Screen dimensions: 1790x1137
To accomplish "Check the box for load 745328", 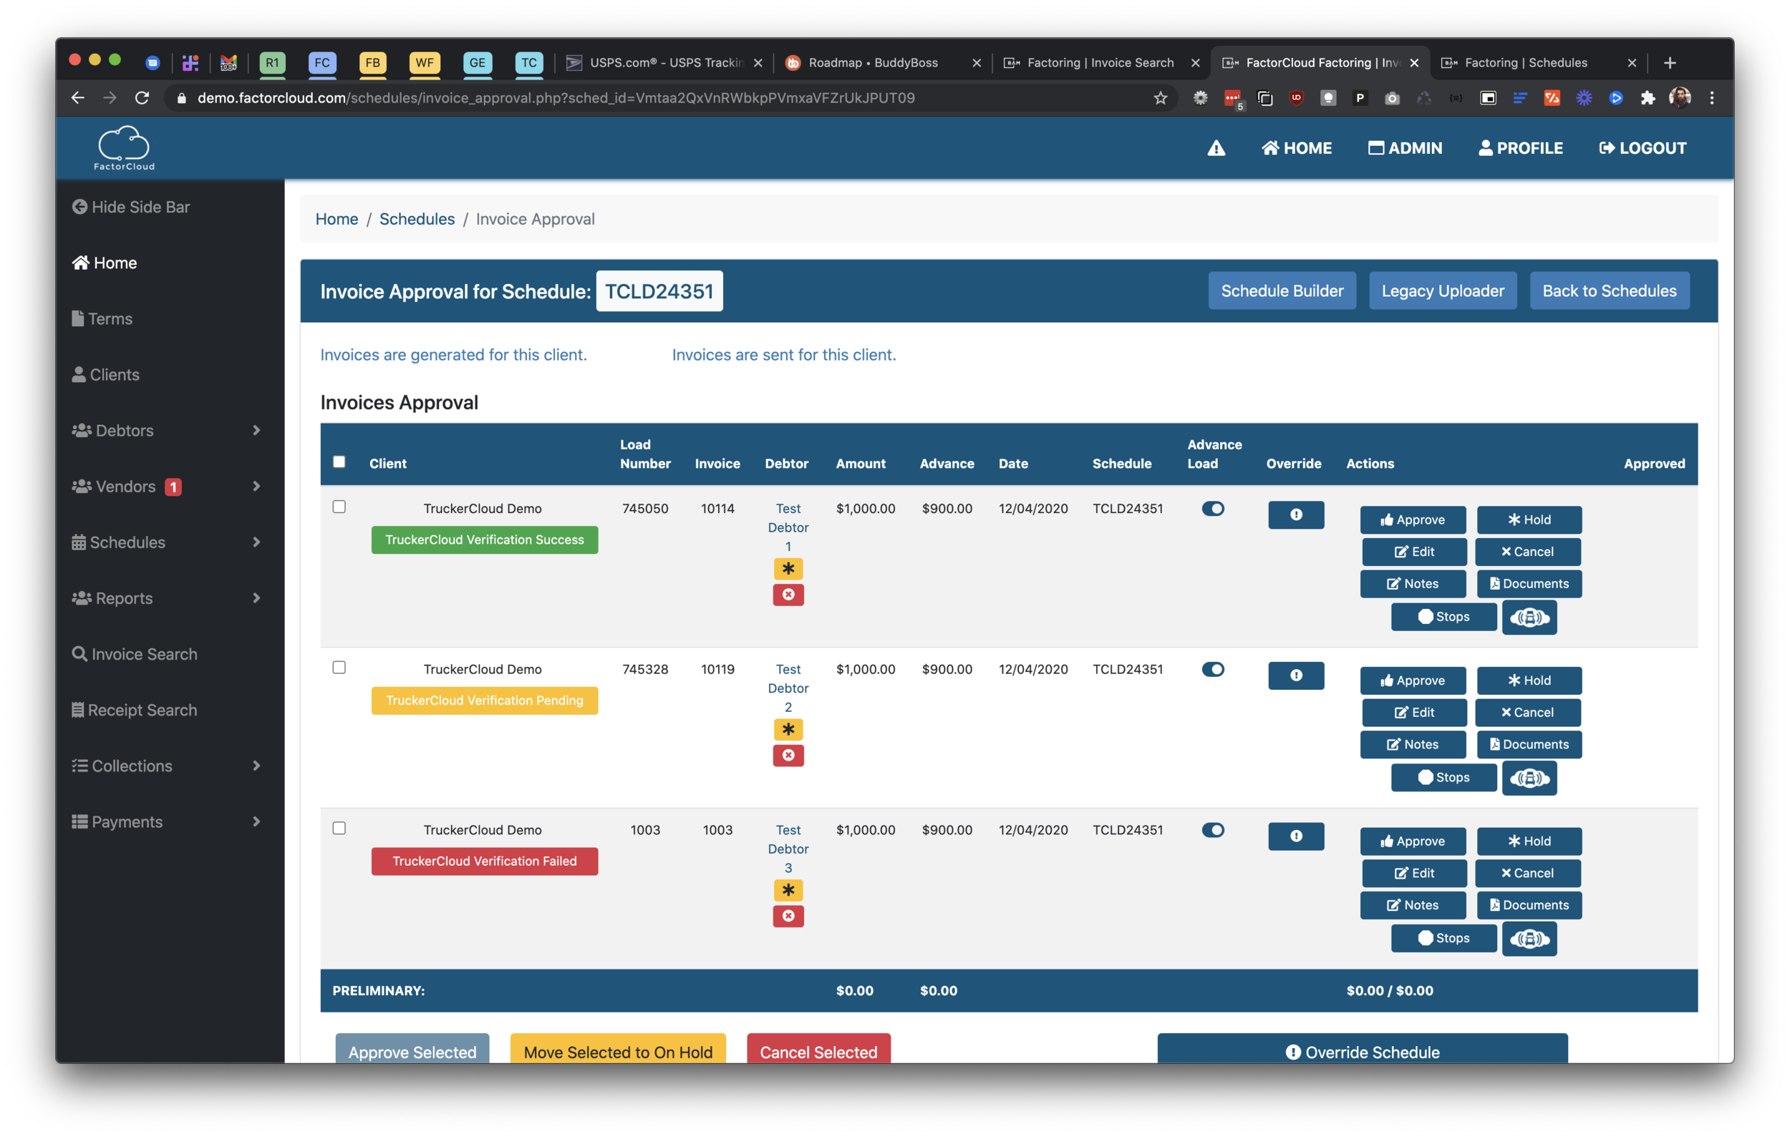I will click(x=339, y=668).
